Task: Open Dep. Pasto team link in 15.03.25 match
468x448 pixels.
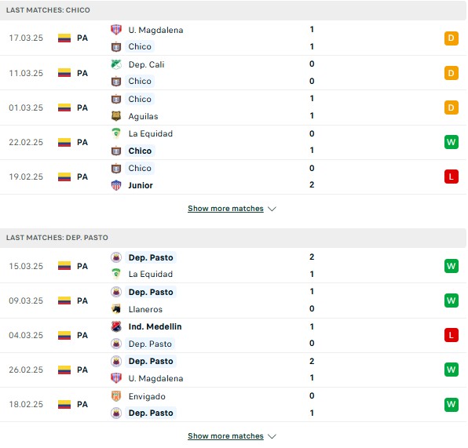Action: tap(151, 257)
